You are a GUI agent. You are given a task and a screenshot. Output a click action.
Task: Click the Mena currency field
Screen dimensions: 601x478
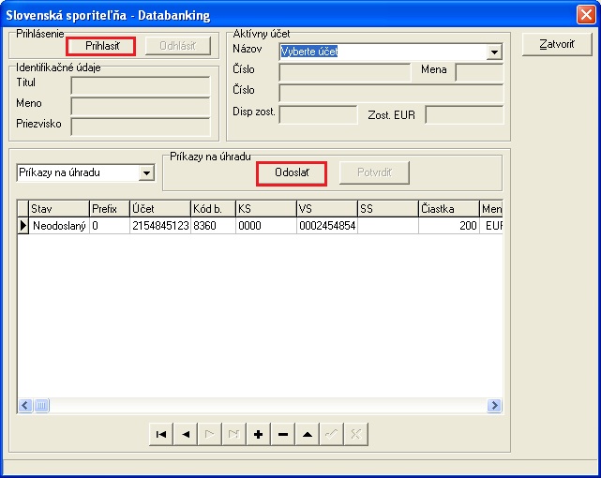(x=479, y=72)
